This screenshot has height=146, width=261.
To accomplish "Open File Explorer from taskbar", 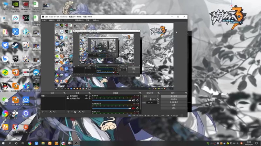I will pos(43,143).
